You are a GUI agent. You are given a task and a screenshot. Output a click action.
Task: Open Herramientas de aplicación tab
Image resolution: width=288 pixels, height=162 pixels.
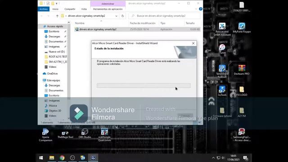point(108,9)
